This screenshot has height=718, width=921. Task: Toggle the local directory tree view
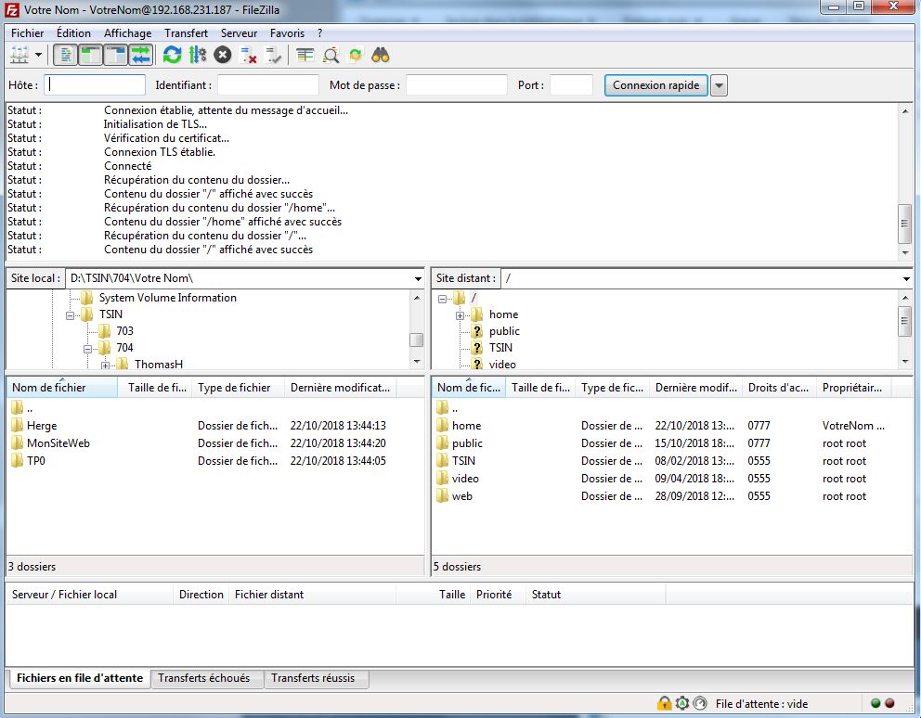click(x=91, y=56)
